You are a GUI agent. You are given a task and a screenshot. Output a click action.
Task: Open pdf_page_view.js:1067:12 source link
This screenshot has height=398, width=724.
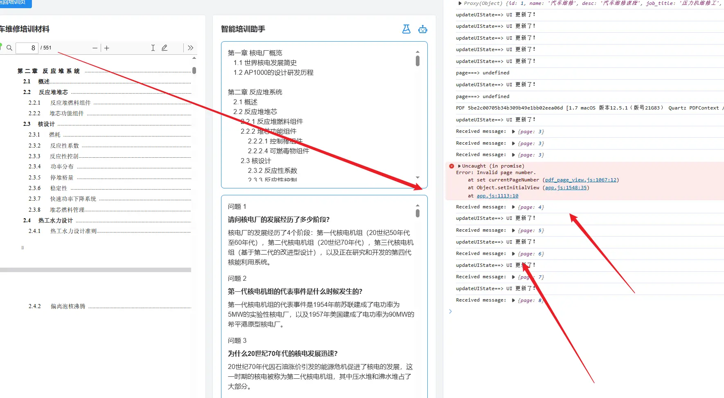pos(581,180)
